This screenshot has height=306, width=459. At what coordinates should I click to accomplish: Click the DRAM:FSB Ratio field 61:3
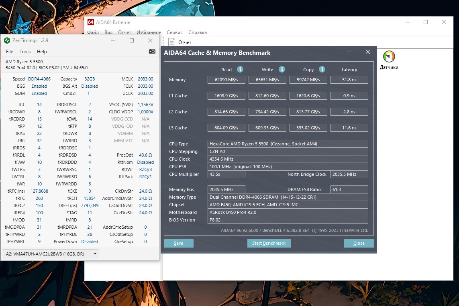point(349,189)
